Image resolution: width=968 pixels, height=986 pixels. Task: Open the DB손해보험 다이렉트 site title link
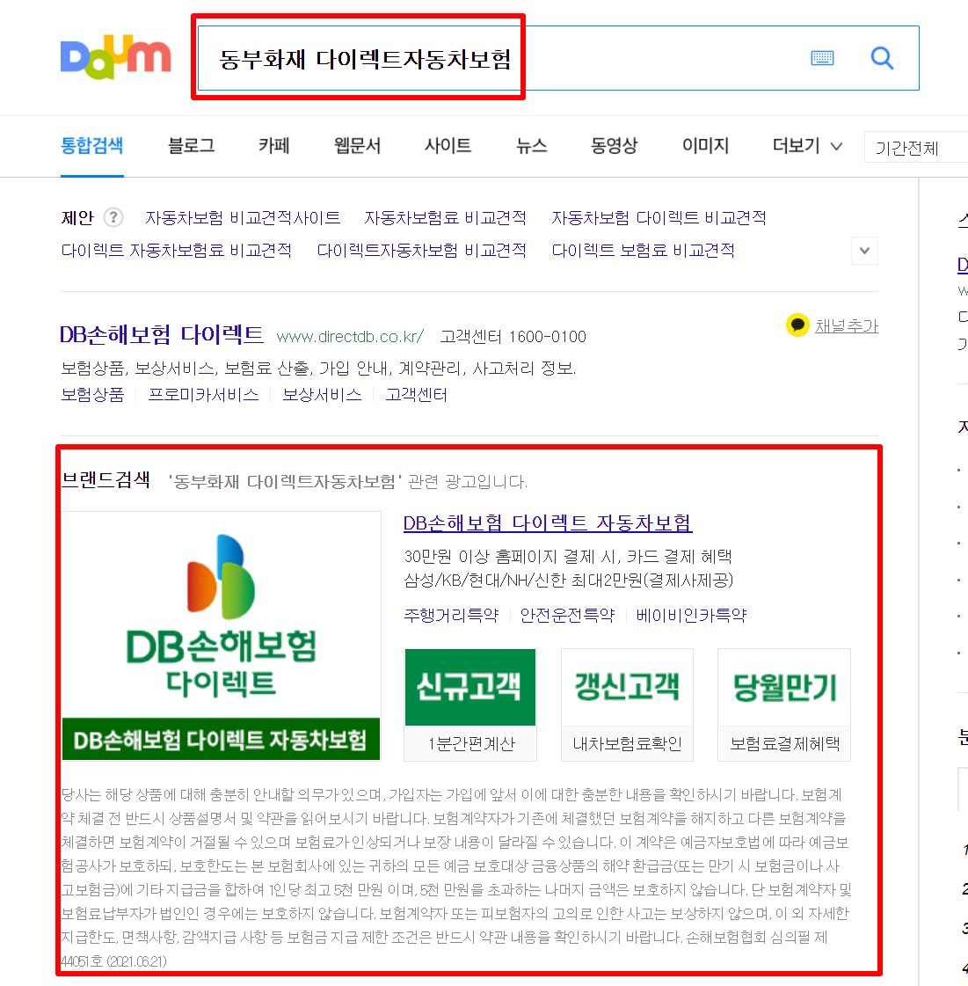pos(162,334)
